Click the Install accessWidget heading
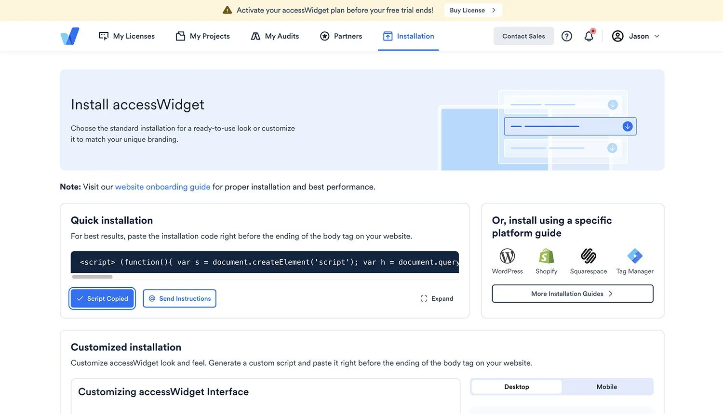 point(137,105)
